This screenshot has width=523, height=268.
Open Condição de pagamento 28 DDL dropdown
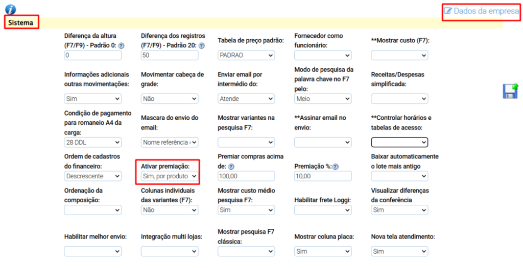point(93,143)
